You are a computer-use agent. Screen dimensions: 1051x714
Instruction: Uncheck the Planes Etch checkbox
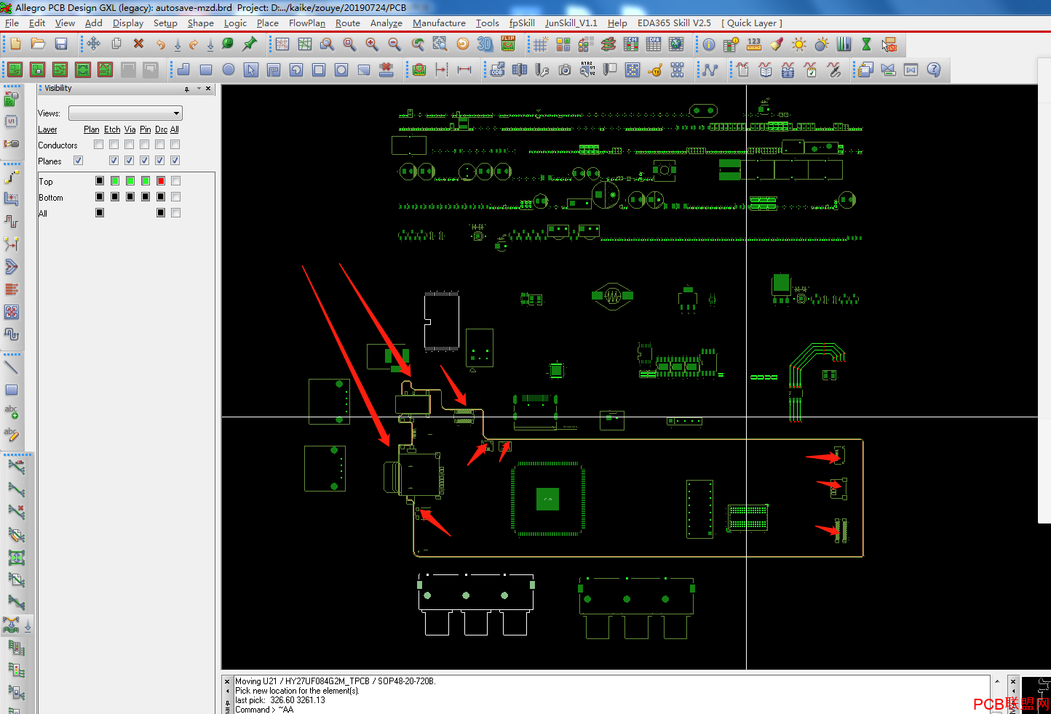pyautogui.click(x=114, y=161)
